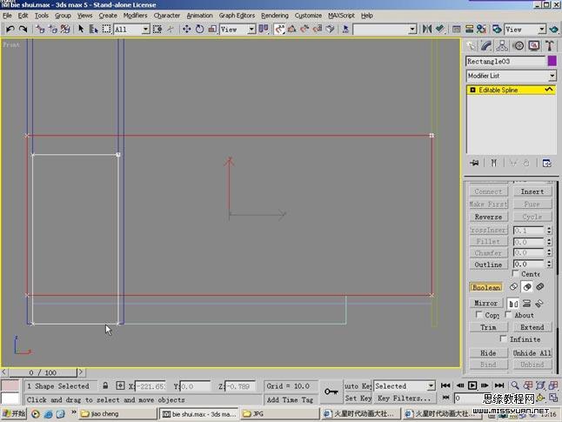Toggle the 3D Snap tool
The width and height of the screenshot is (562, 422).
(x=279, y=29)
